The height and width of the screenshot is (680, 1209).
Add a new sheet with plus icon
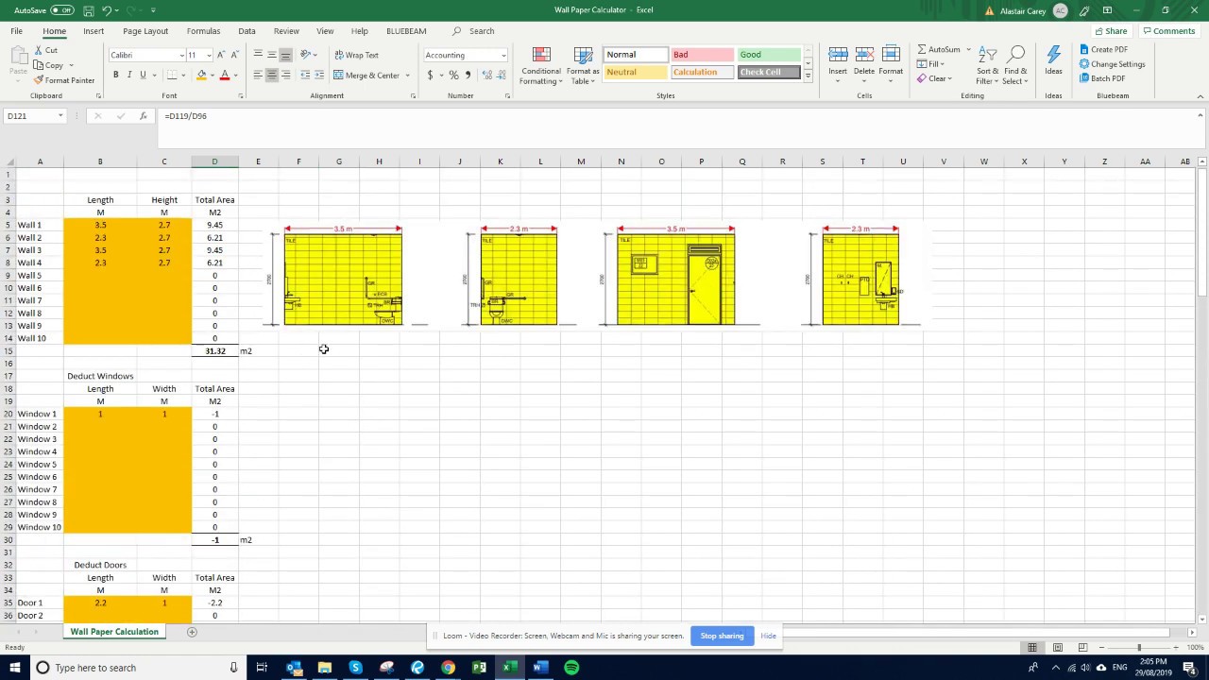192,632
